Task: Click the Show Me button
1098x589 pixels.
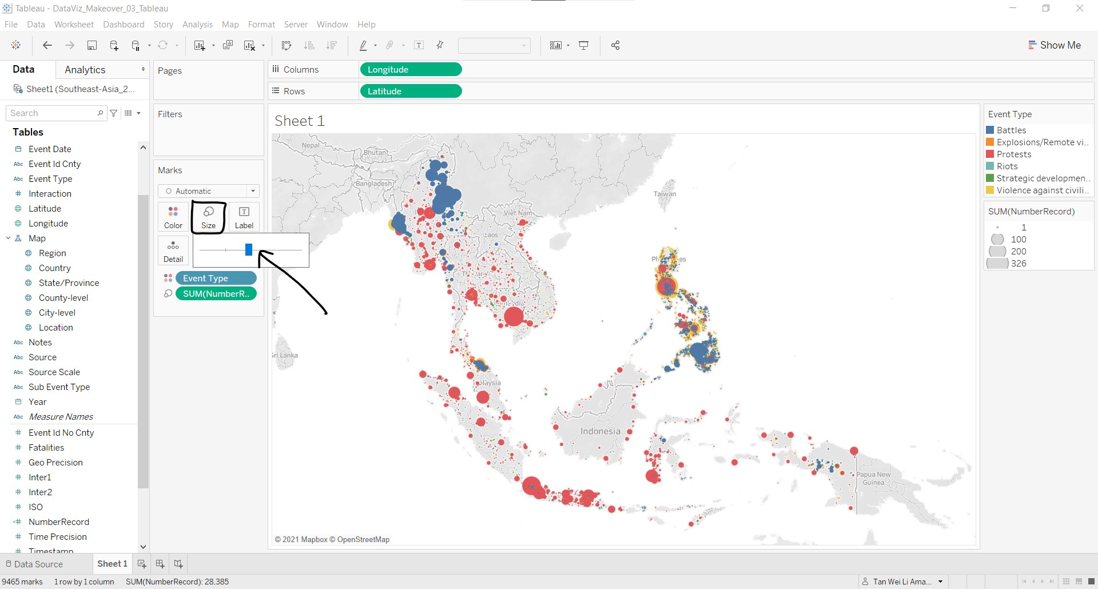Action: 1054,45
